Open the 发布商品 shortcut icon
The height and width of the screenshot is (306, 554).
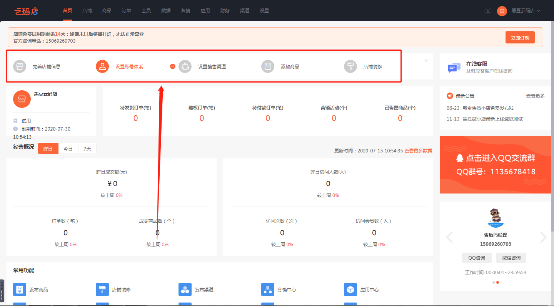point(20,289)
